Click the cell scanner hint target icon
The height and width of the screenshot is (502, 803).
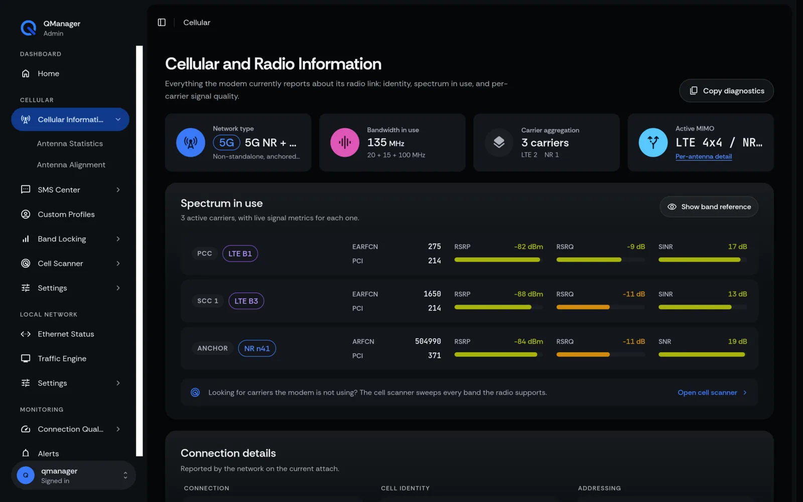(195, 393)
